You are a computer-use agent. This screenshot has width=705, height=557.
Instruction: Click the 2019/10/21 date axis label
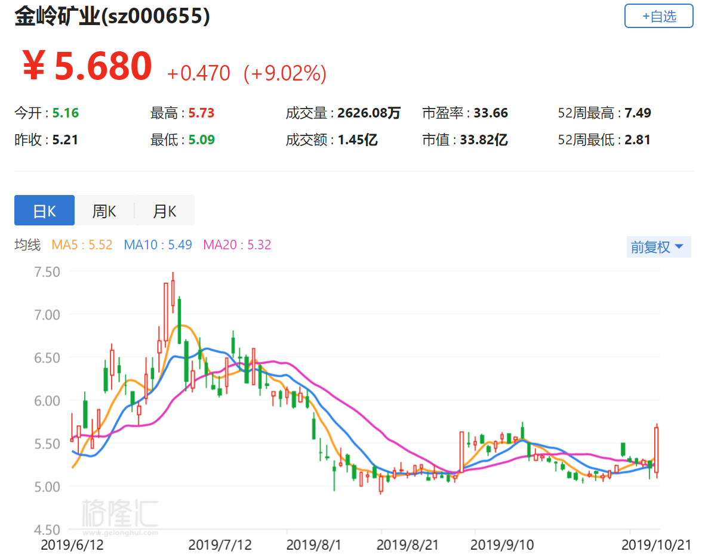(656, 545)
